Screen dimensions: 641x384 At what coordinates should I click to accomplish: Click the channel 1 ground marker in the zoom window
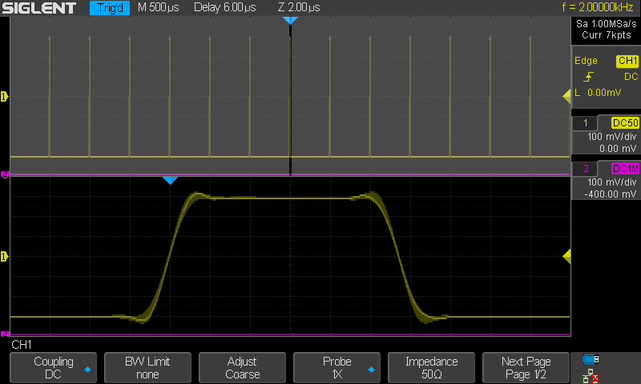click(x=5, y=257)
